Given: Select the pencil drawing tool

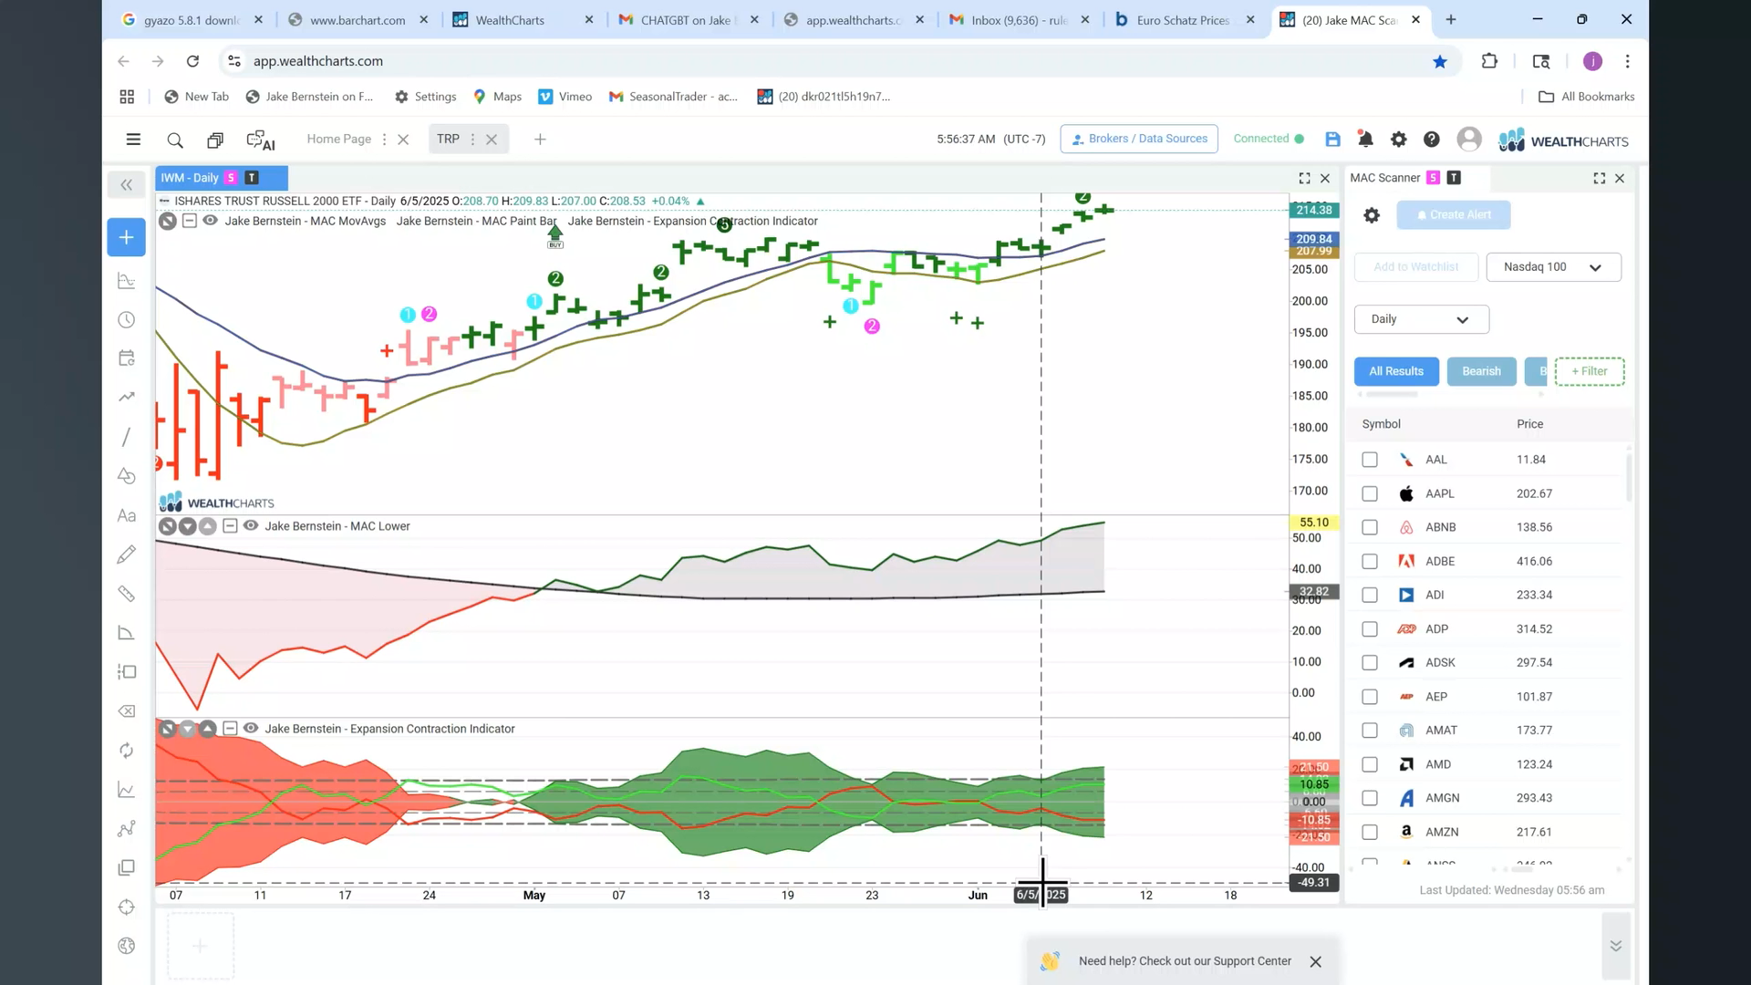Looking at the screenshot, I should click(x=127, y=555).
